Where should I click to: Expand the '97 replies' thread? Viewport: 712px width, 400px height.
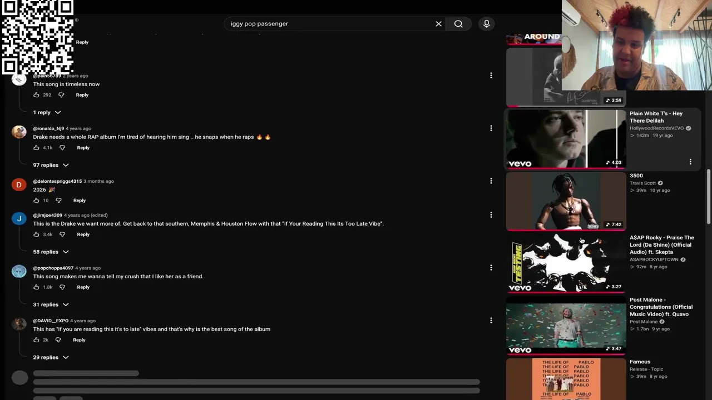[51, 165]
